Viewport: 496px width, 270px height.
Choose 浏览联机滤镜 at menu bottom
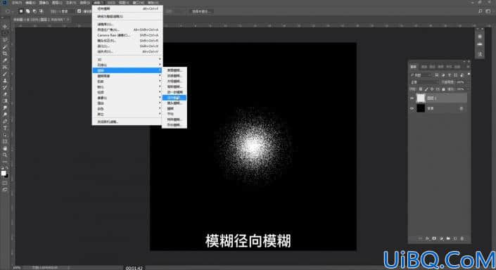pos(127,122)
